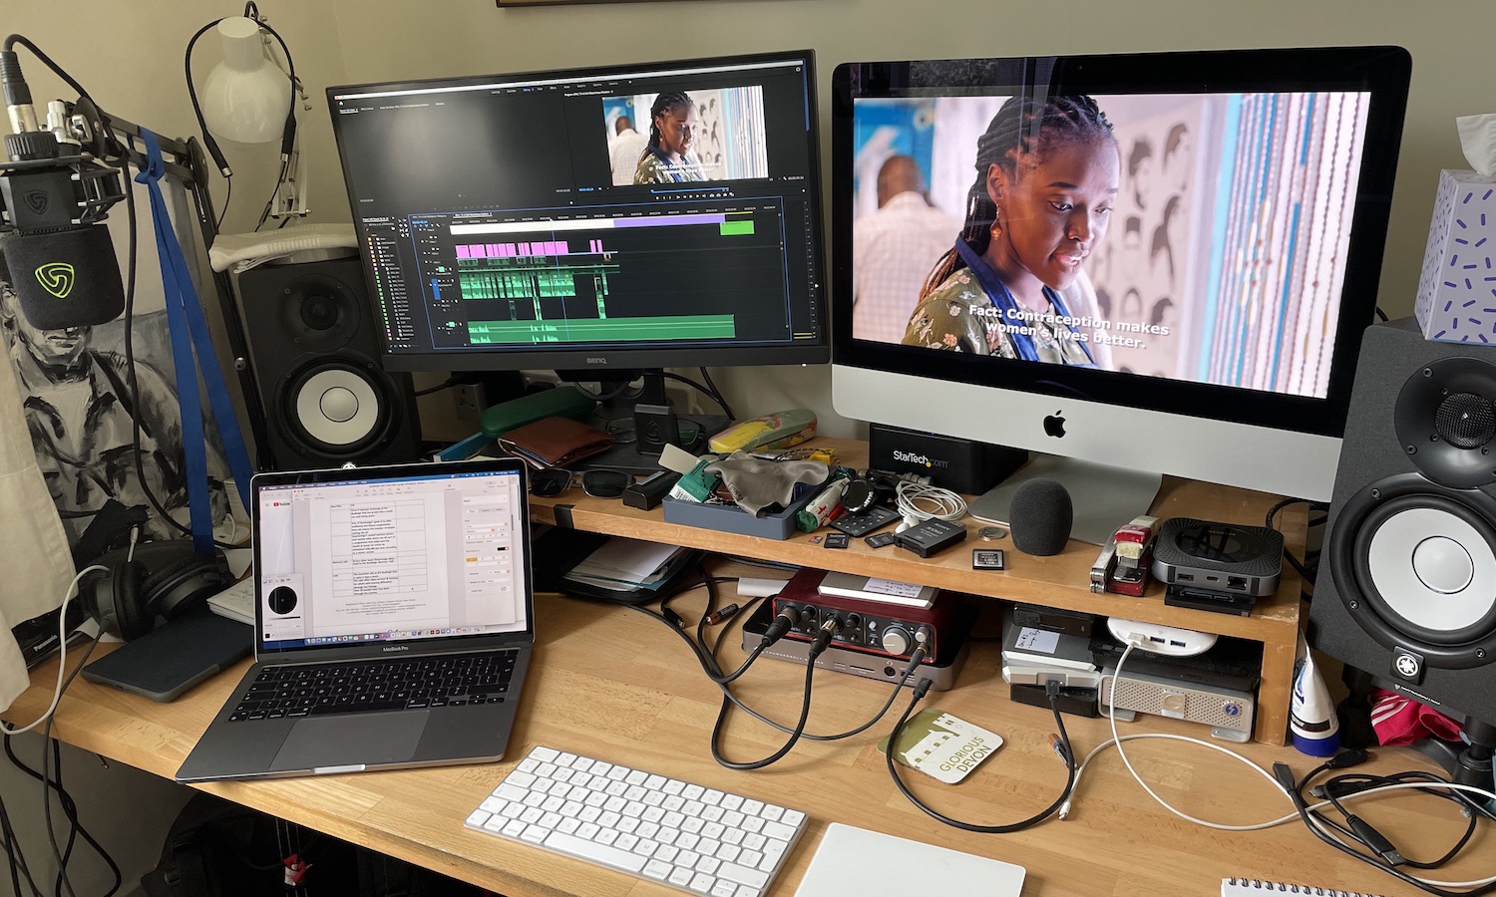Click the text colour swatch in Pages sidebar
Screen dimensions: 1496x897
point(501,549)
